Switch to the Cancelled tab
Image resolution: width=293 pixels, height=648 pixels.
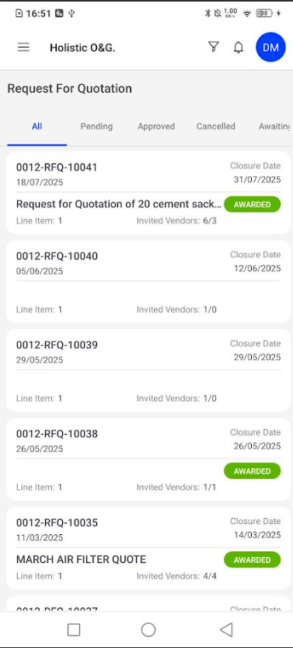pyautogui.click(x=216, y=126)
